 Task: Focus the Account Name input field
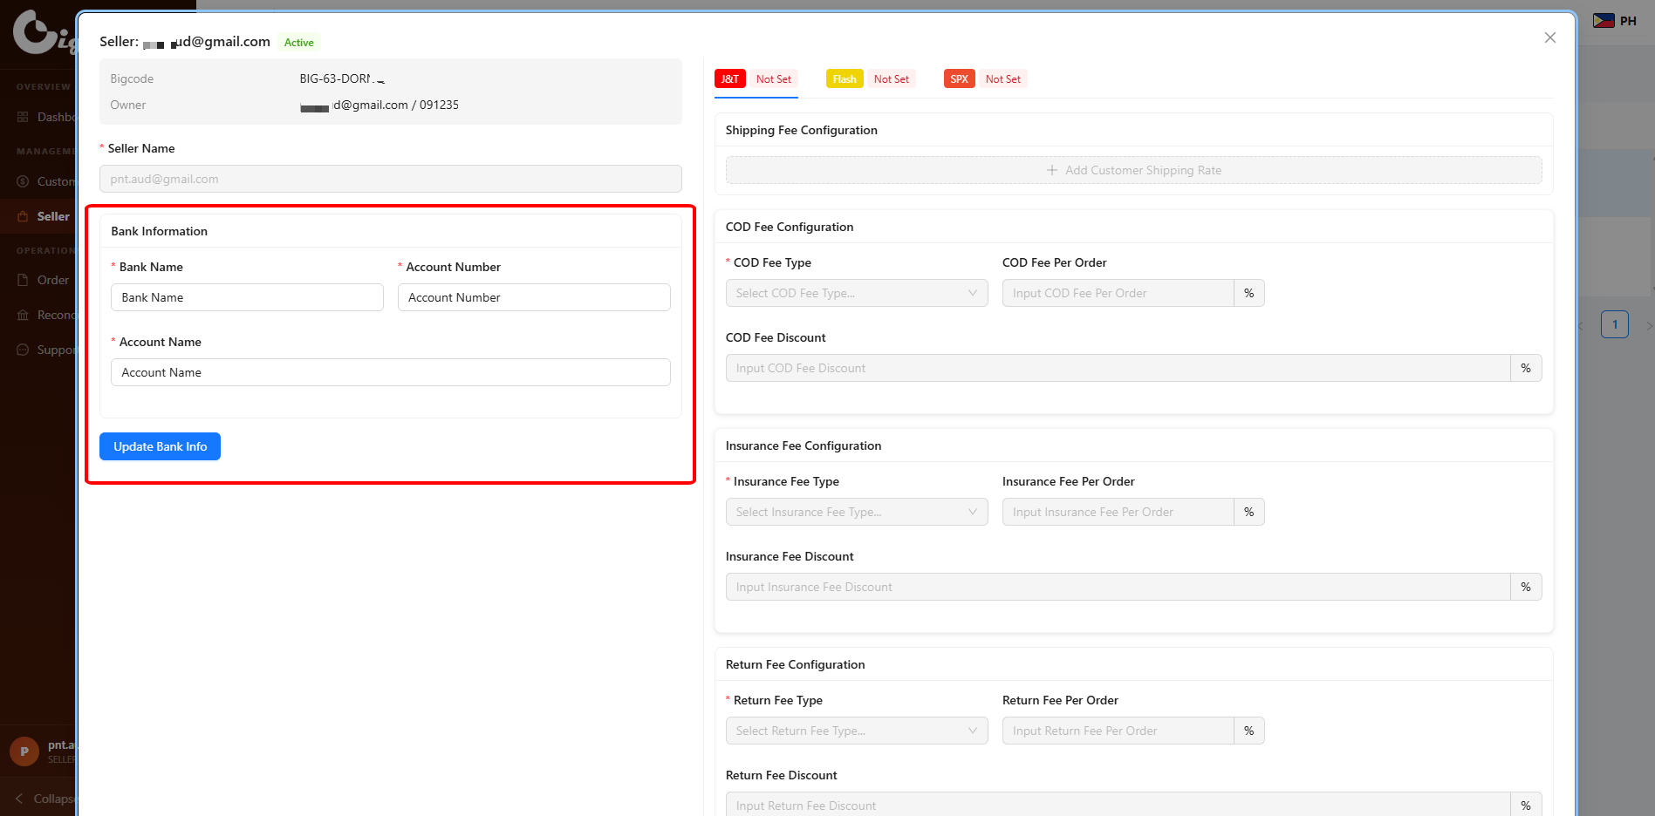[x=391, y=372]
